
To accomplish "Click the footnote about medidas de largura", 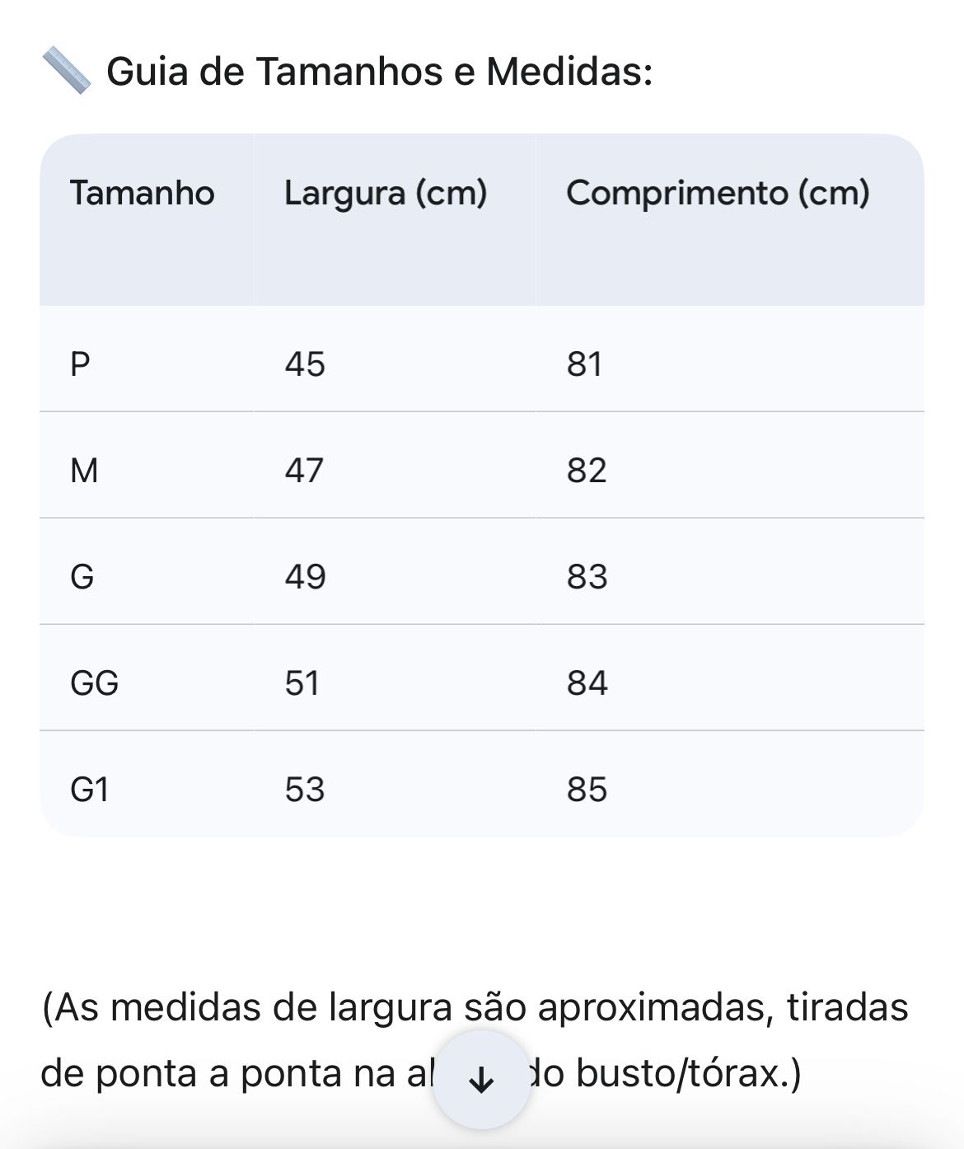I will 475,1007.
